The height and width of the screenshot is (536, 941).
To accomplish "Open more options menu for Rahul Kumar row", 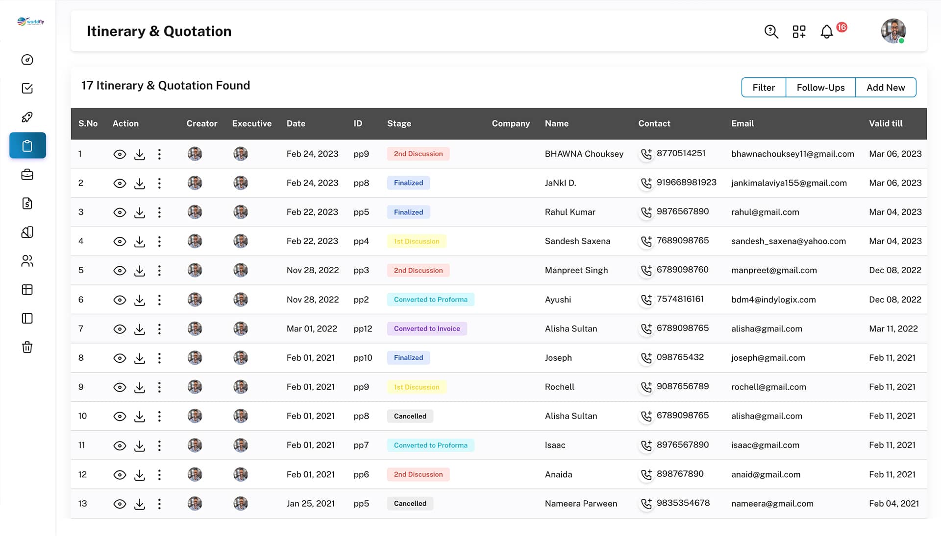I will click(x=159, y=212).
